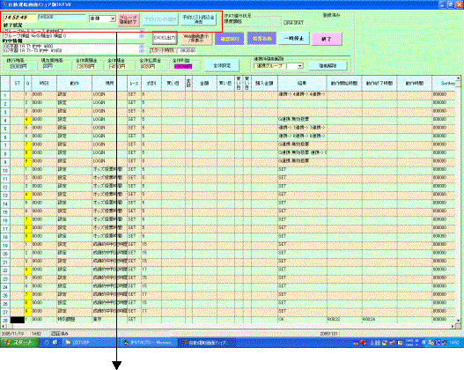Viewport: 464px width, 370px height.
Task: Click the purple button beside 一時停止
Action: [x=261, y=39]
